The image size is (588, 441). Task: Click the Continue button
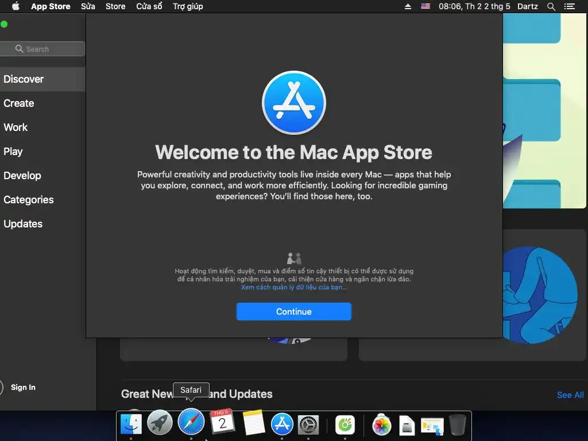coord(293,311)
